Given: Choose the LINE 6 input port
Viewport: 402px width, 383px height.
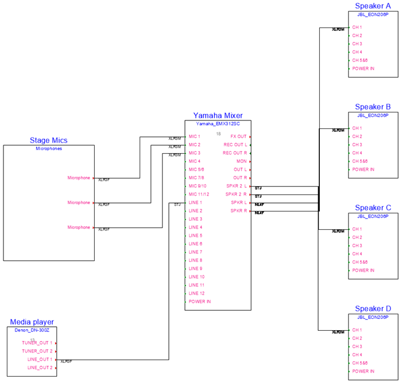Looking at the screenshot, I should 195,244.
